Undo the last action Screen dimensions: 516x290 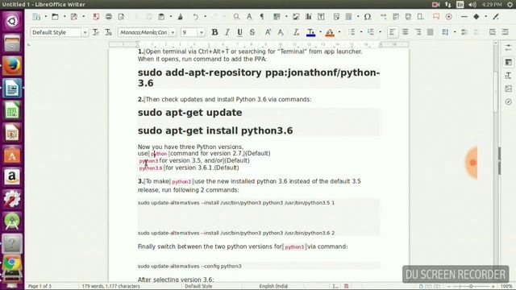[x=196, y=17]
